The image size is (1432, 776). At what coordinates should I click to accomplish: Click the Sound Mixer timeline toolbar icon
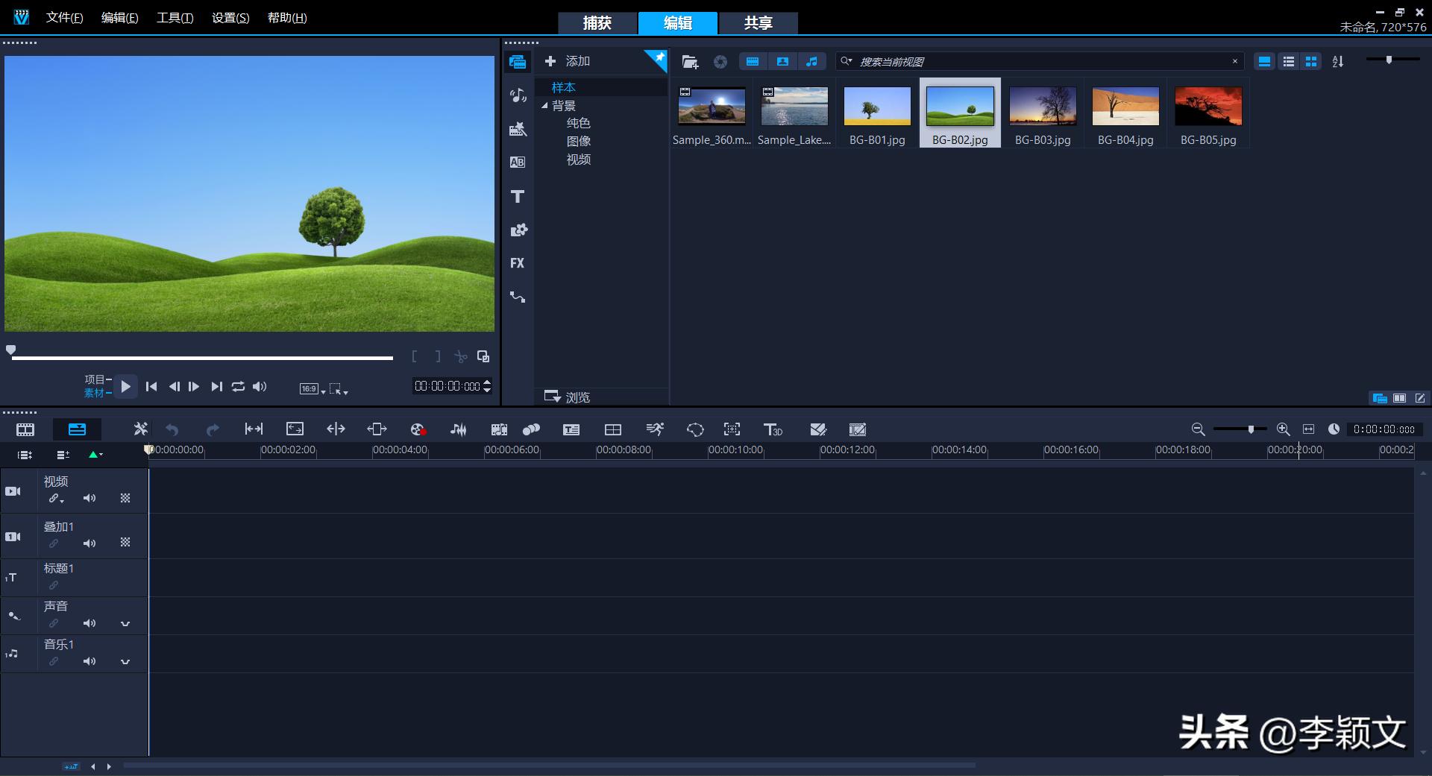click(x=458, y=429)
